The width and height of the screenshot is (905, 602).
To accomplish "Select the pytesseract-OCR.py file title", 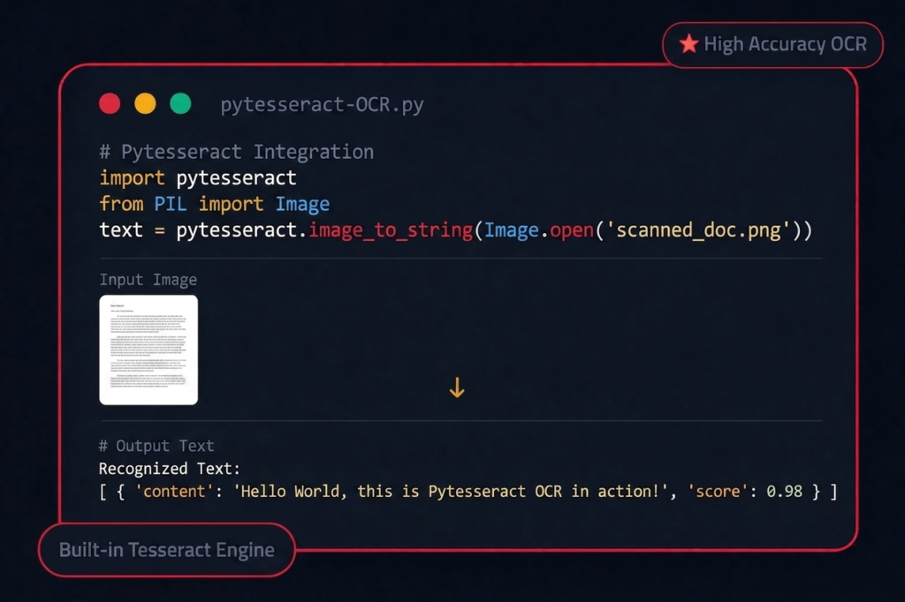I will click(322, 105).
